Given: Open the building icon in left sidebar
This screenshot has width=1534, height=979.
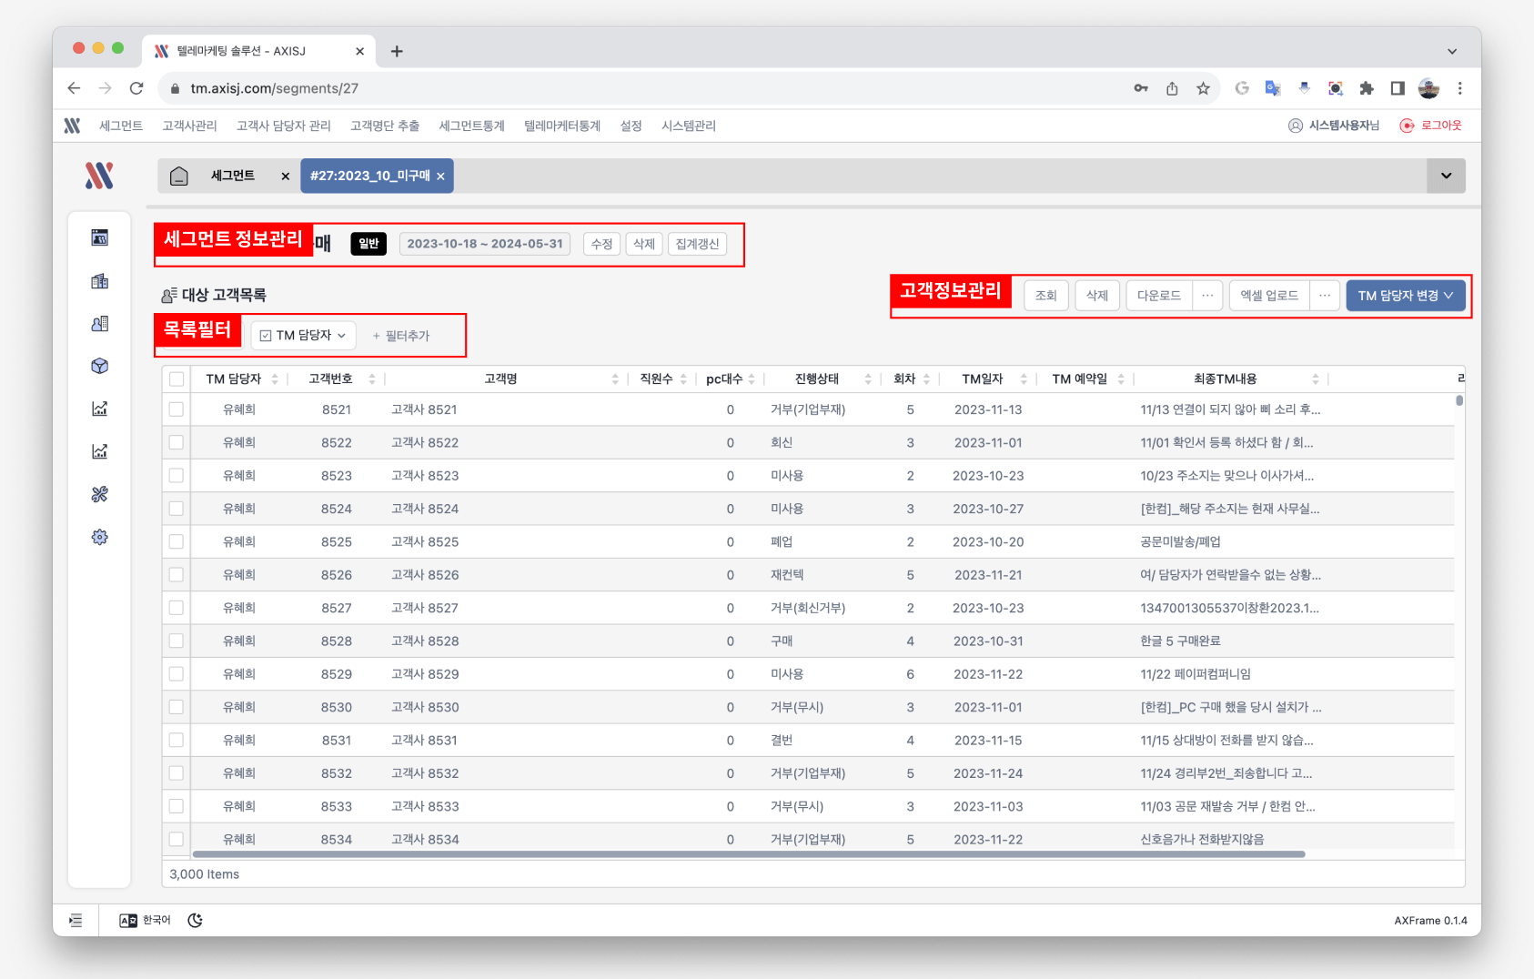Looking at the screenshot, I should click(100, 281).
